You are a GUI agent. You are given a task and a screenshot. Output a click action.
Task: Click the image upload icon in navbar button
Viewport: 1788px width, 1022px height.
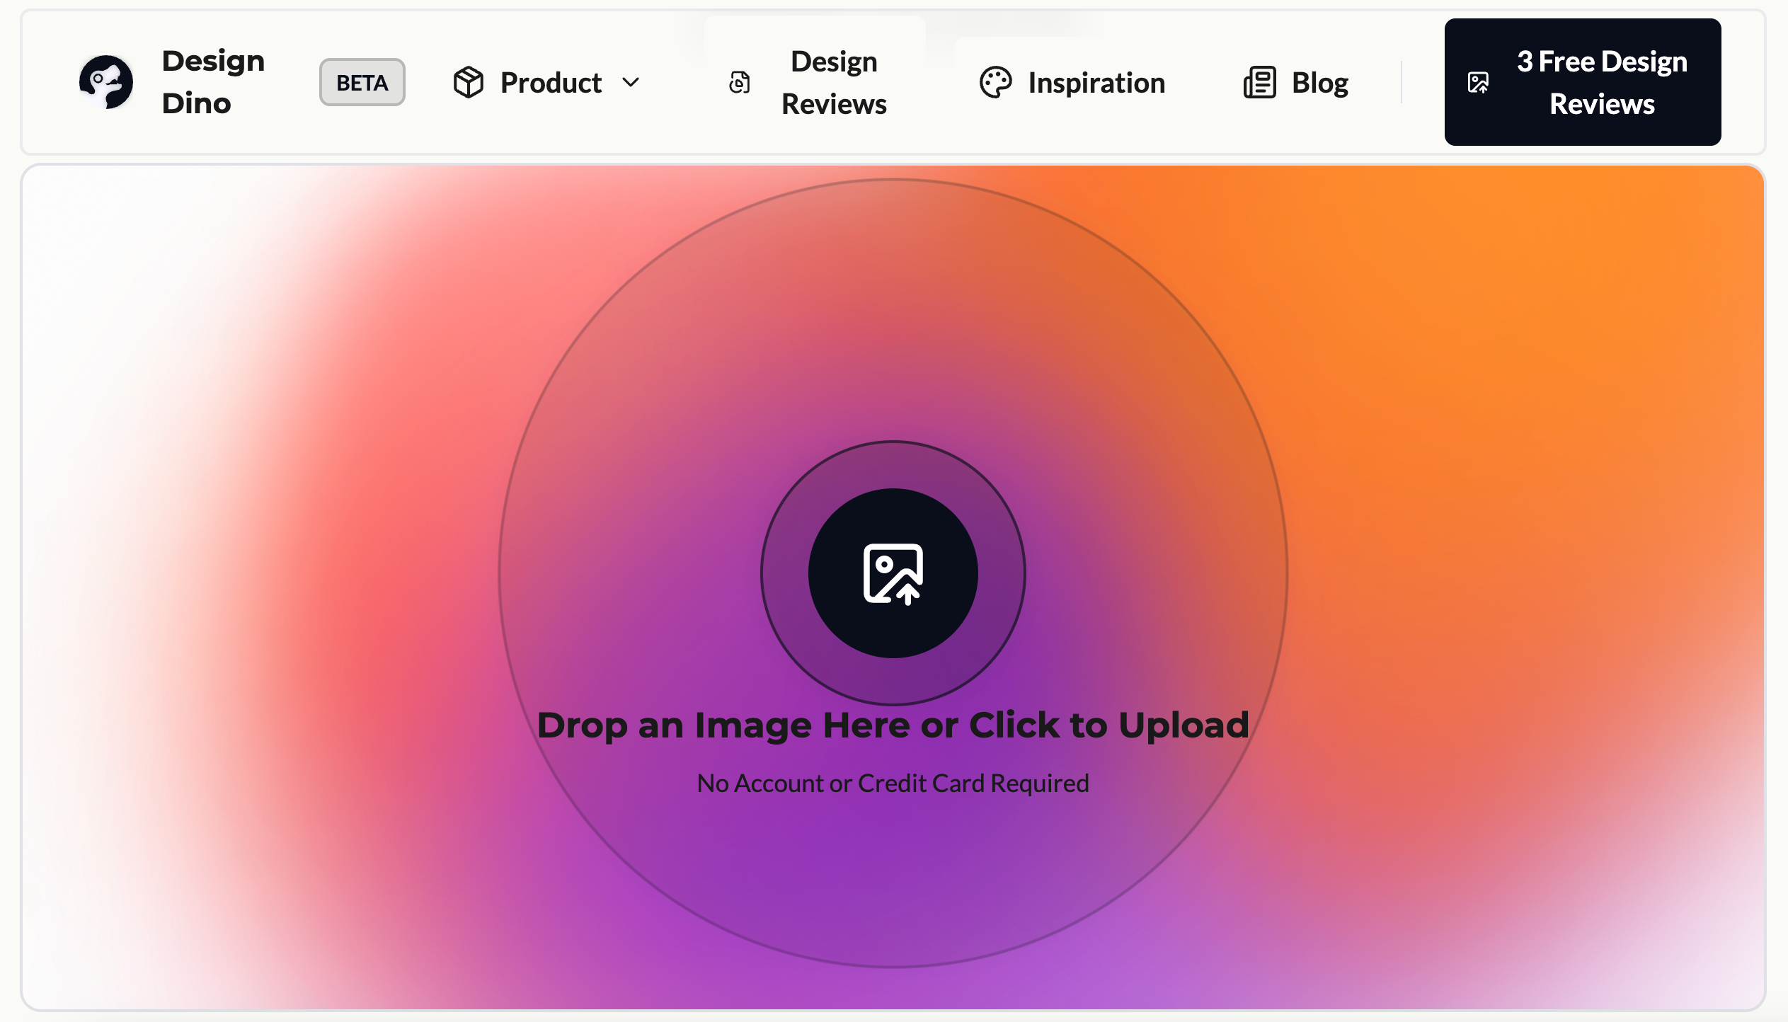1478,83
